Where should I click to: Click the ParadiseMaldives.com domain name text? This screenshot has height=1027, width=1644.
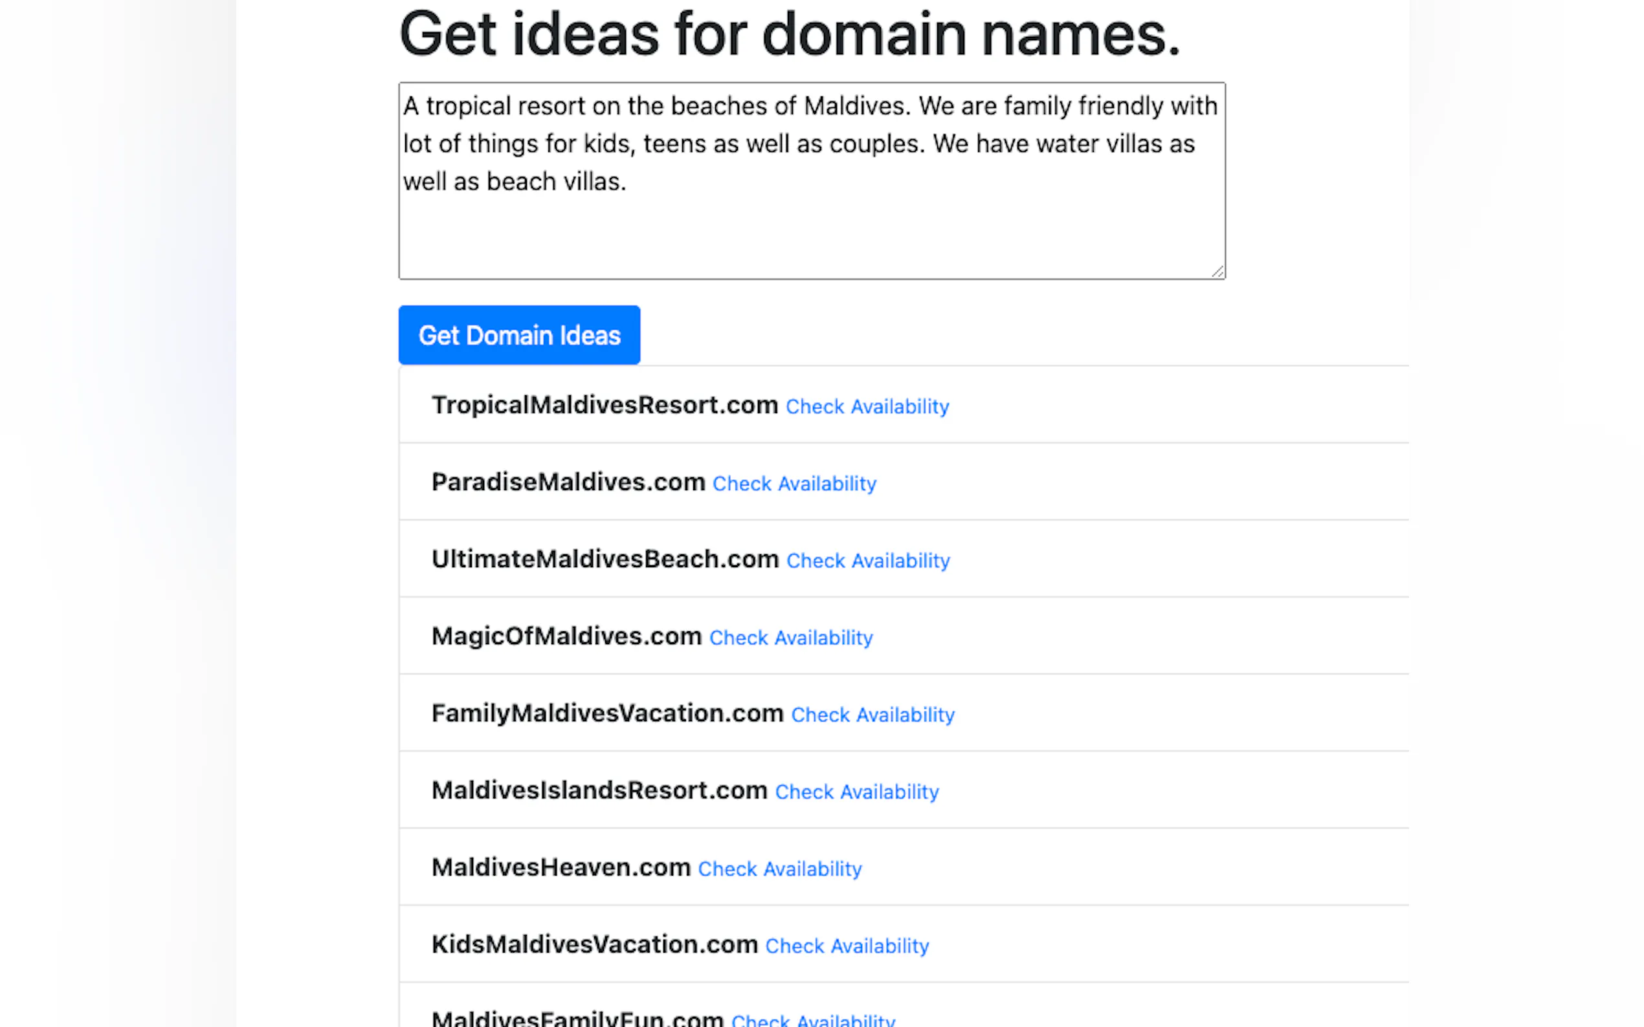(568, 482)
